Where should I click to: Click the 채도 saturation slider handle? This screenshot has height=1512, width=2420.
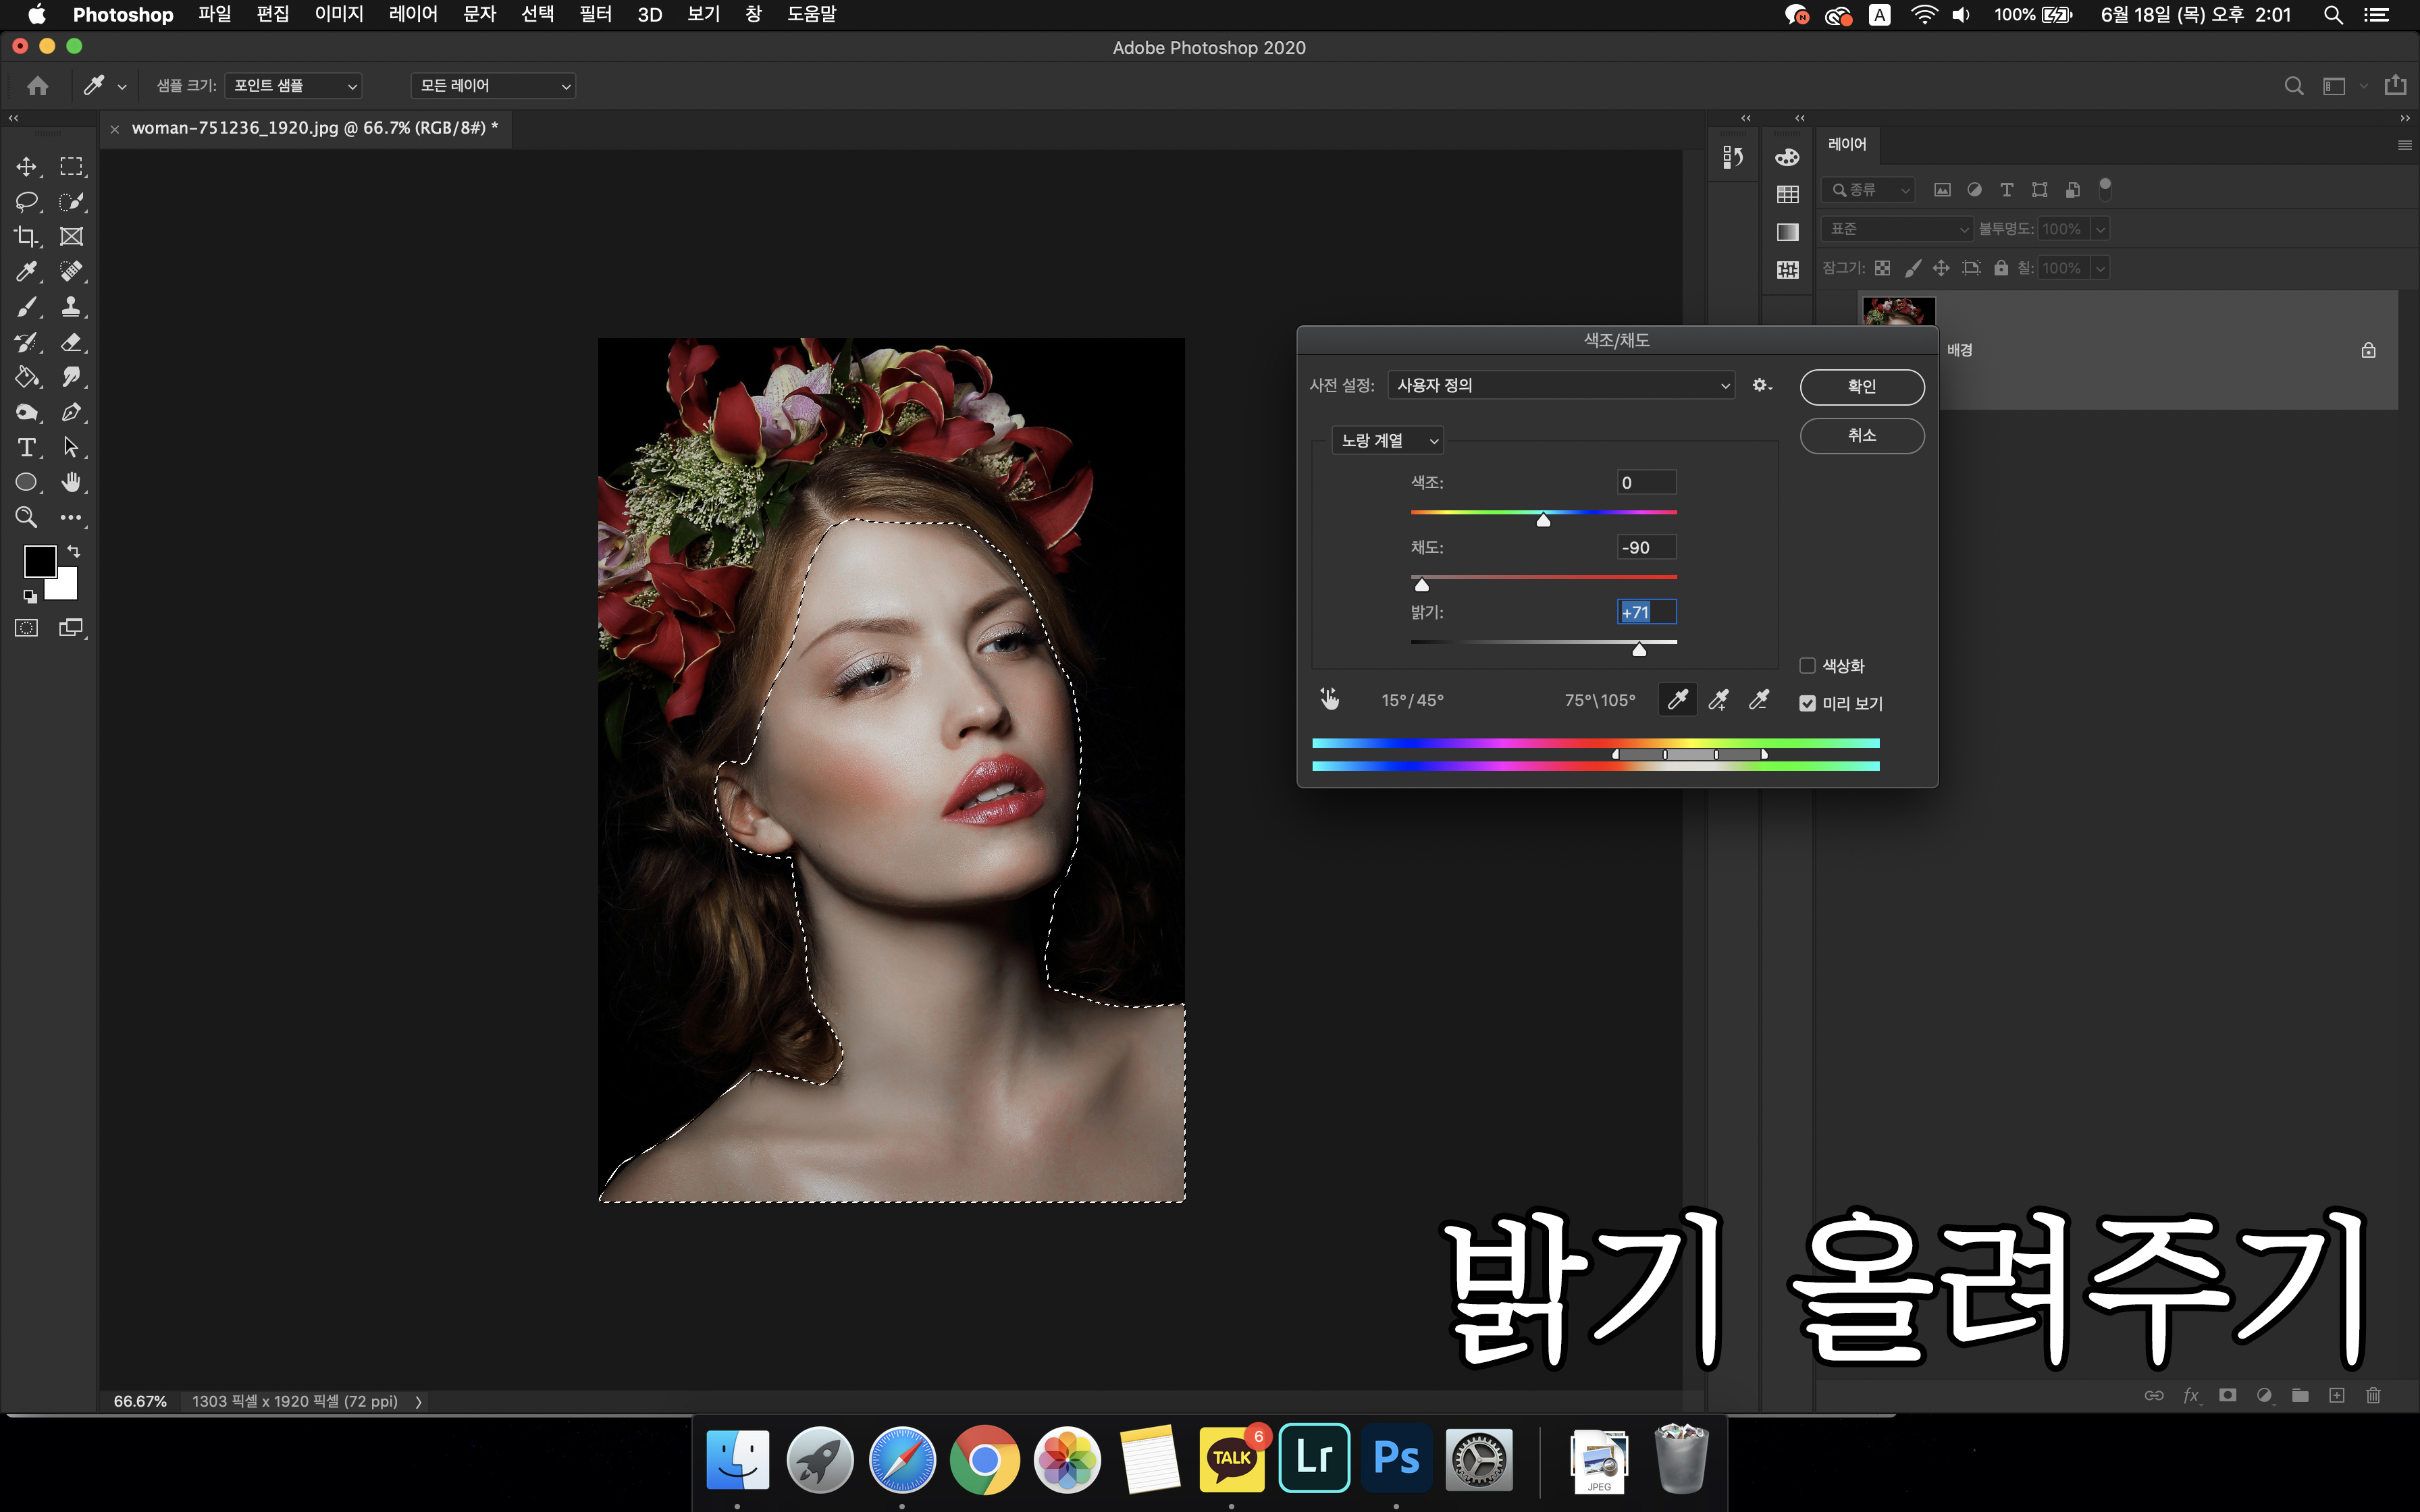tap(1421, 586)
